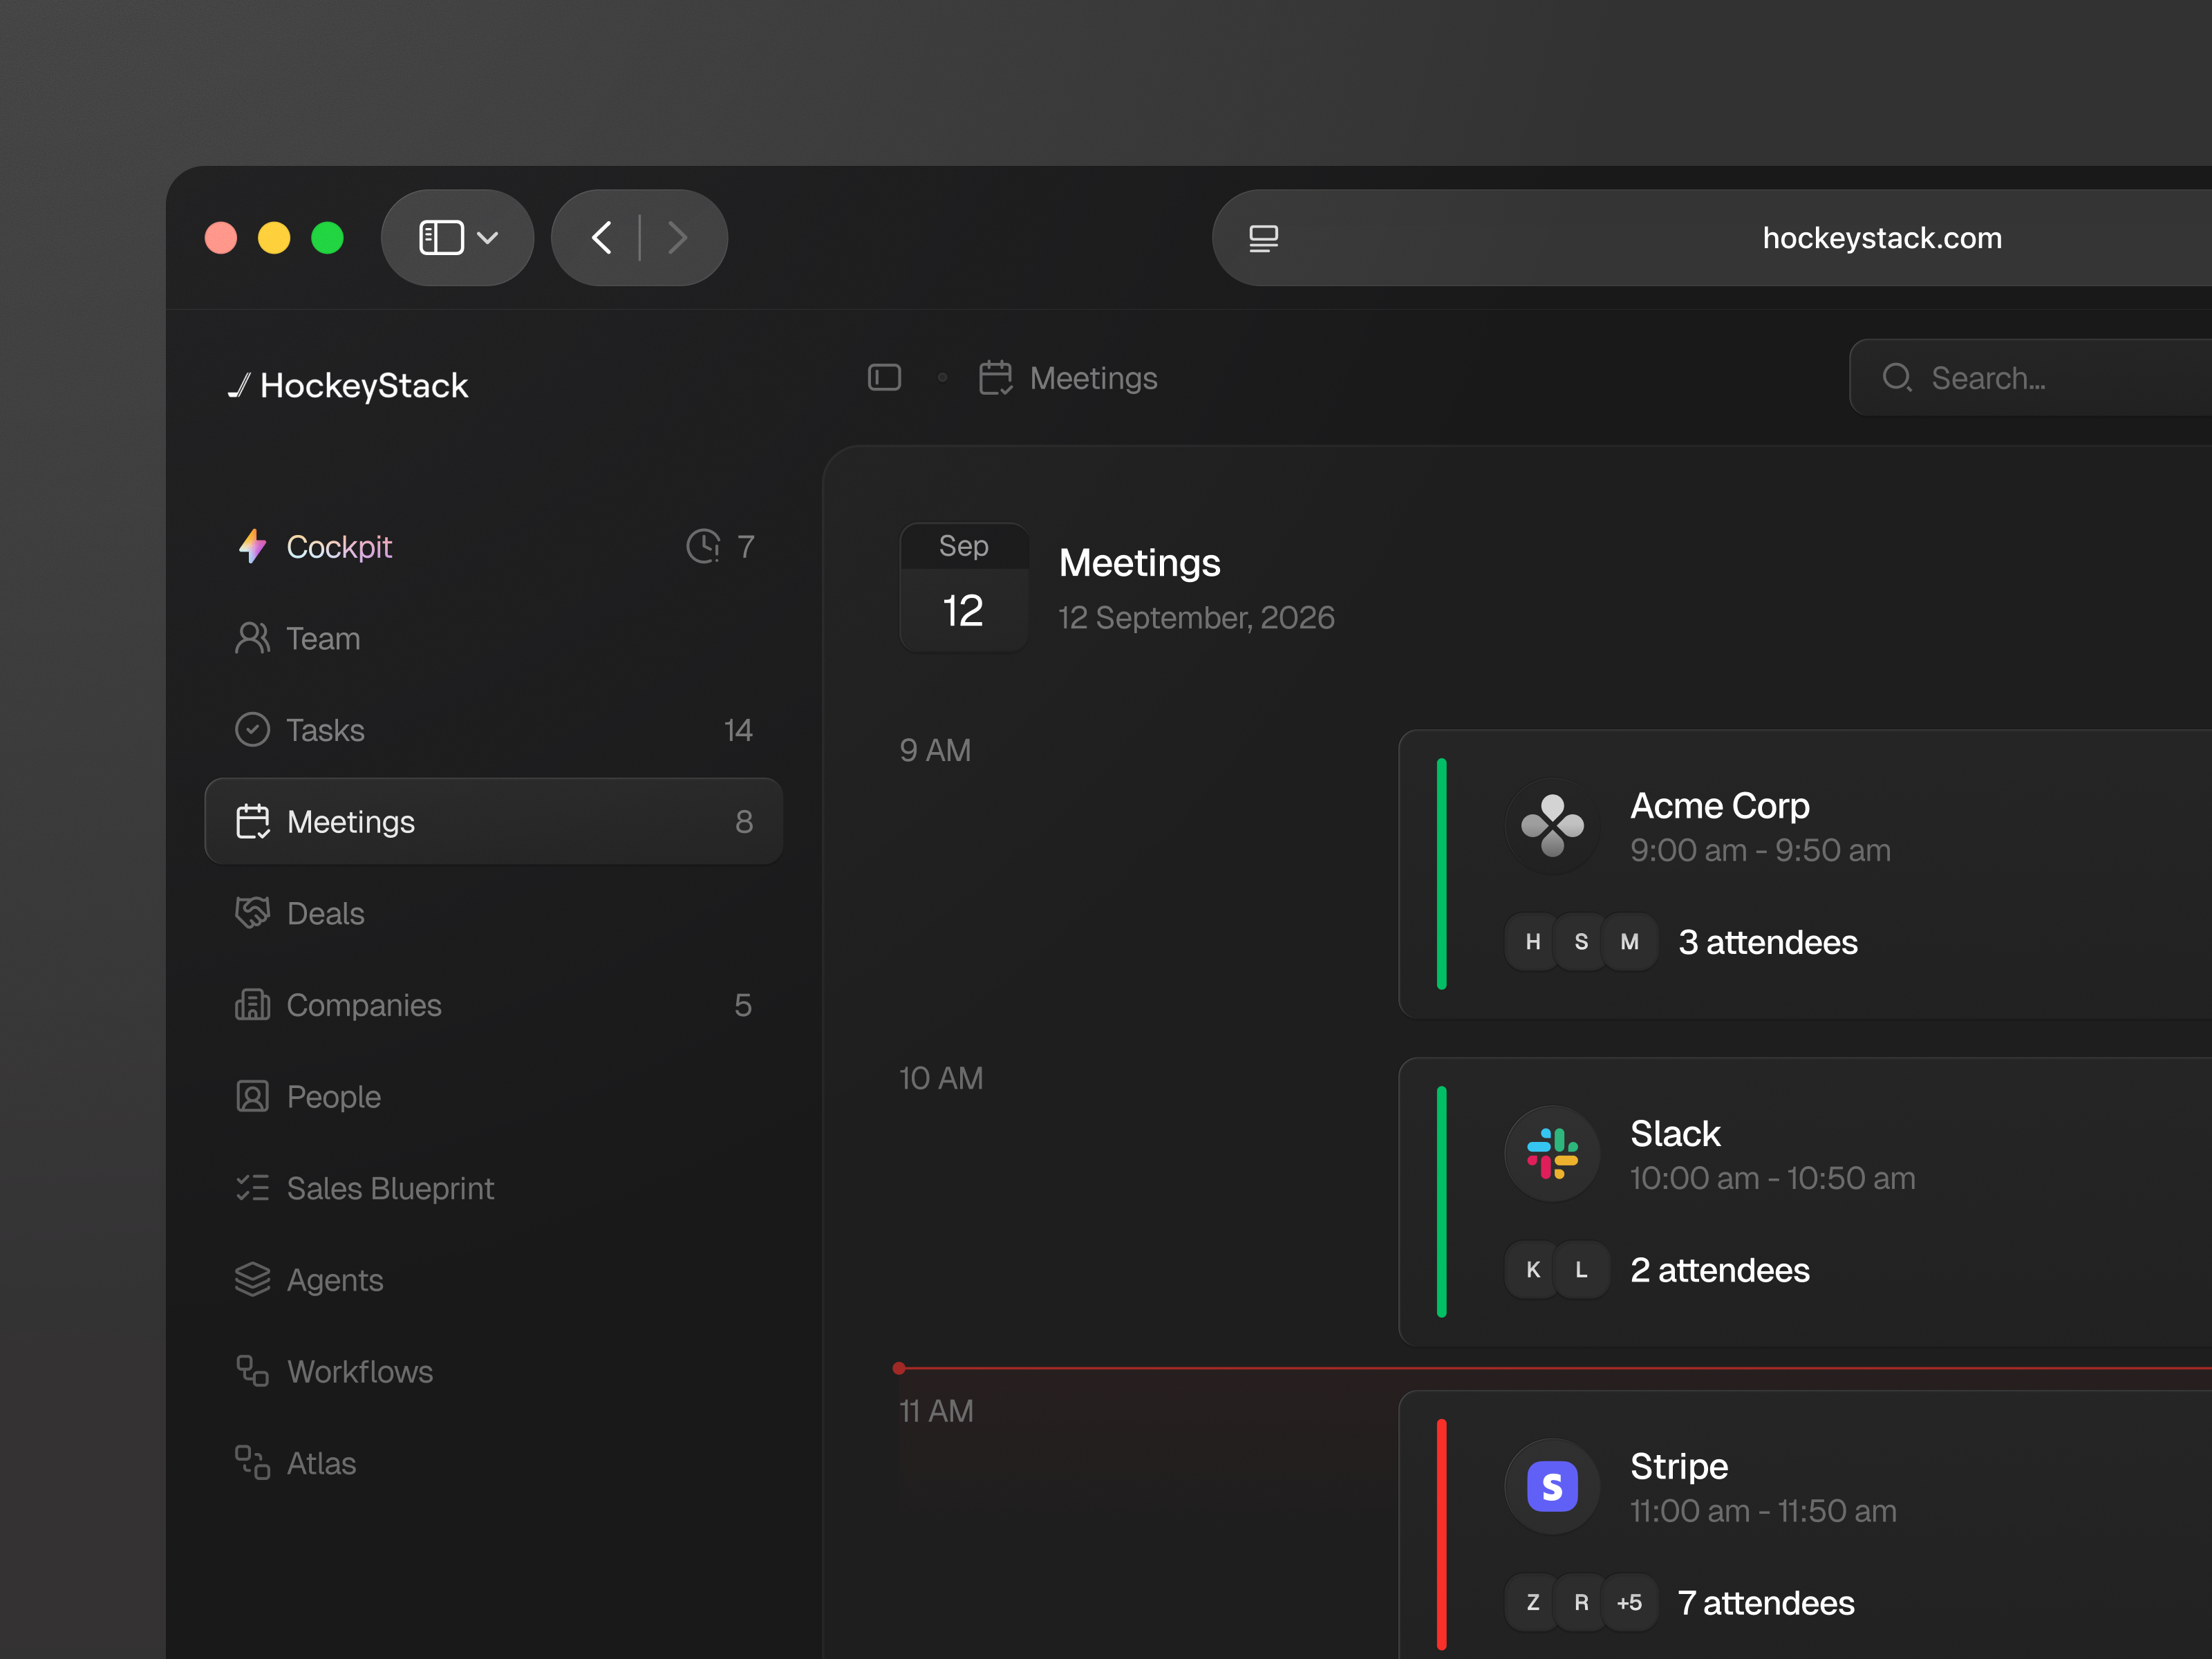Go to Deals
This screenshot has width=2212, height=1659.
pos(493,913)
